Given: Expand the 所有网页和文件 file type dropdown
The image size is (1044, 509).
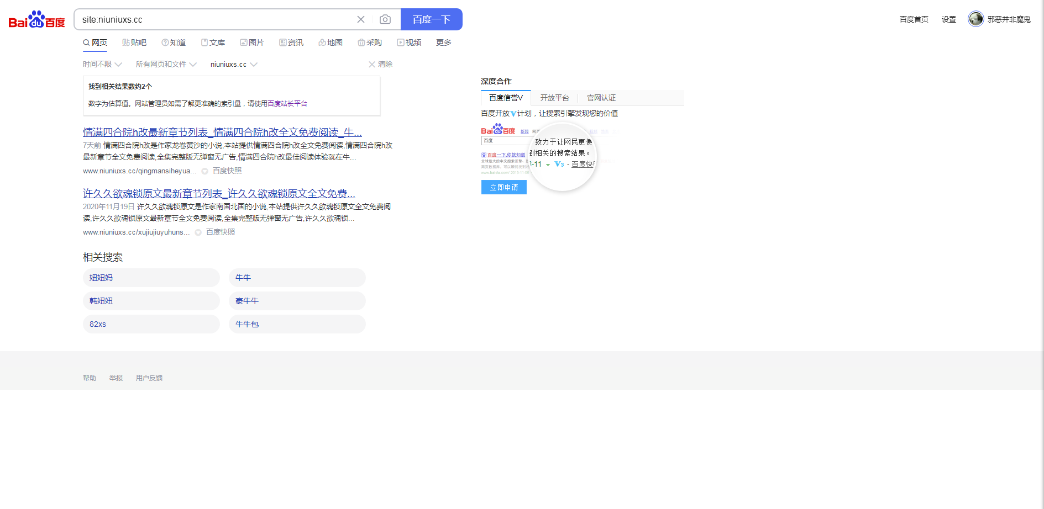Looking at the screenshot, I should (166, 65).
